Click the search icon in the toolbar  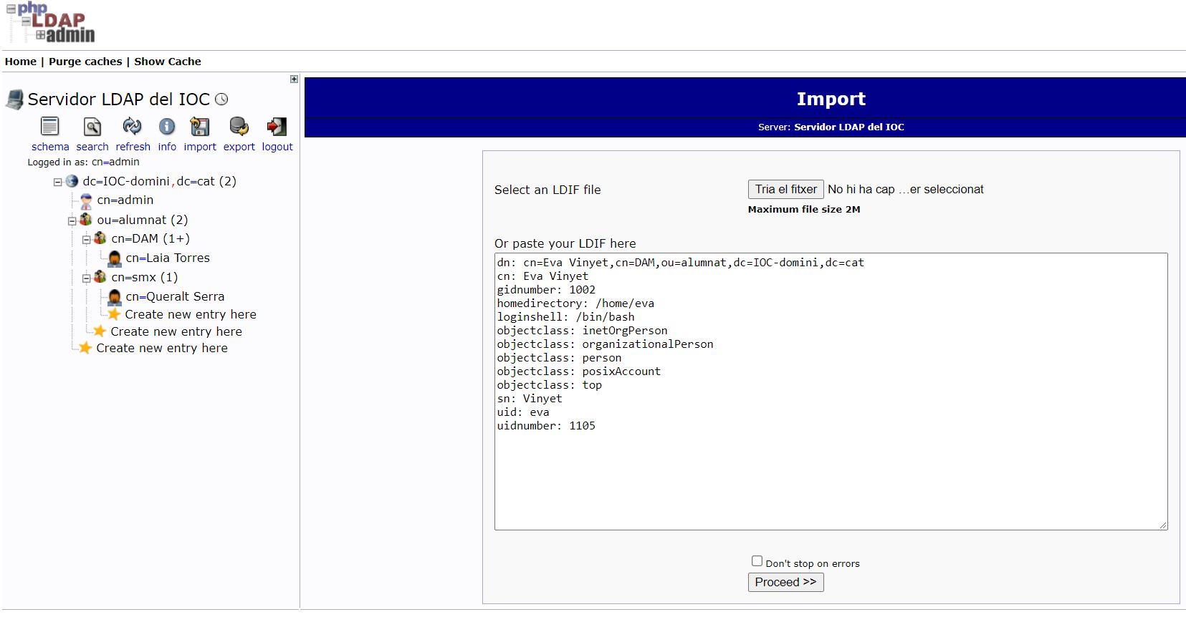coord(92,127)
